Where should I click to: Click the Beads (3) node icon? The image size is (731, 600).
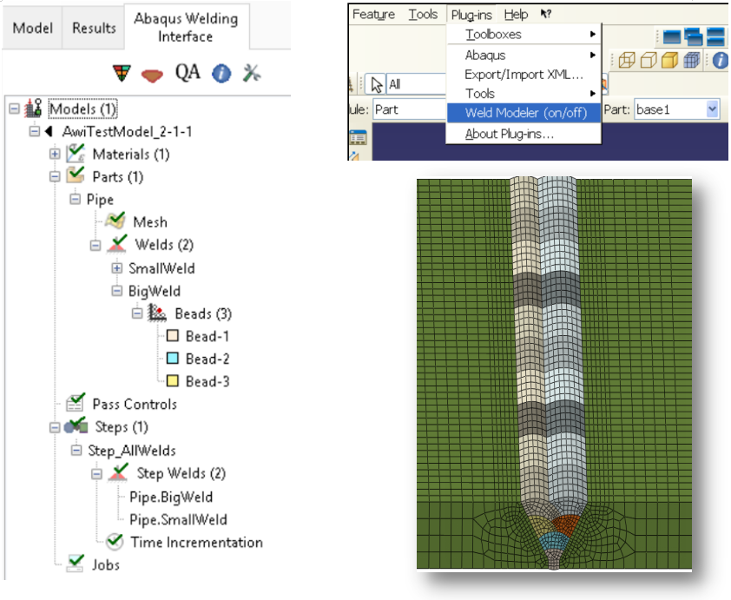click(x=157, y=313)
